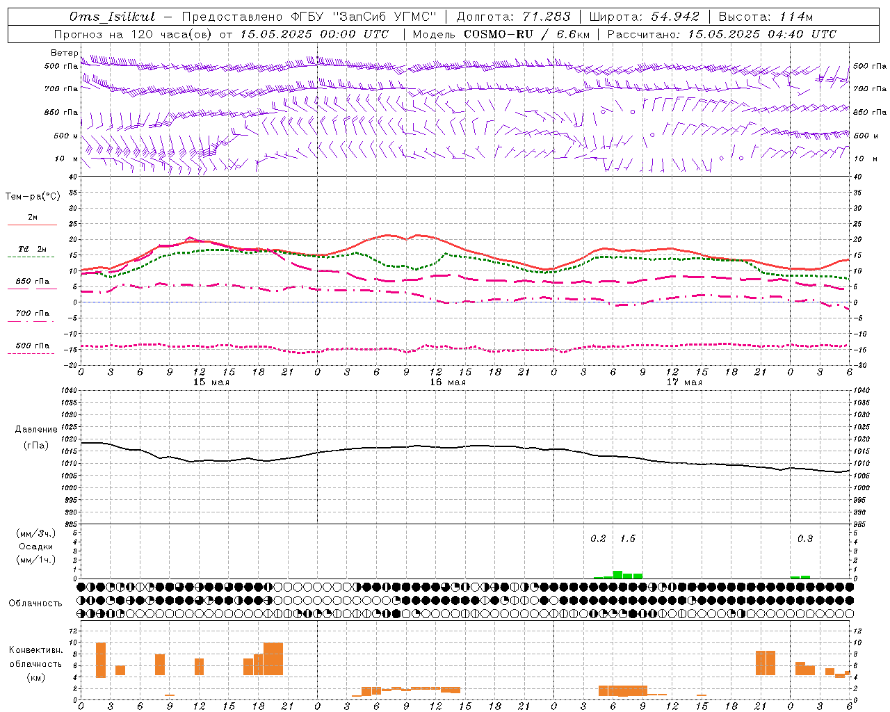Click the (мм/1ч.) precipitation unit label
Viewport: 890px width, 712px height.
click(35, 560)
